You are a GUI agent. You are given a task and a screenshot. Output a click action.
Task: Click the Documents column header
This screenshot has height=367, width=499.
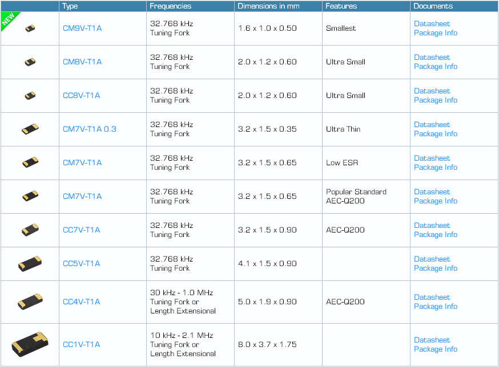(433, 6)
